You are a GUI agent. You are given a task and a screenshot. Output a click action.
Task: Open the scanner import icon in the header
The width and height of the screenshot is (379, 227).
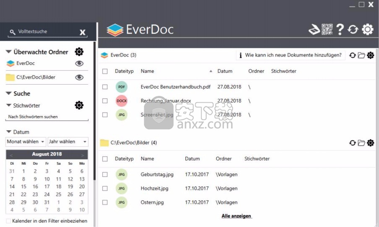click(x=314, y=29)
